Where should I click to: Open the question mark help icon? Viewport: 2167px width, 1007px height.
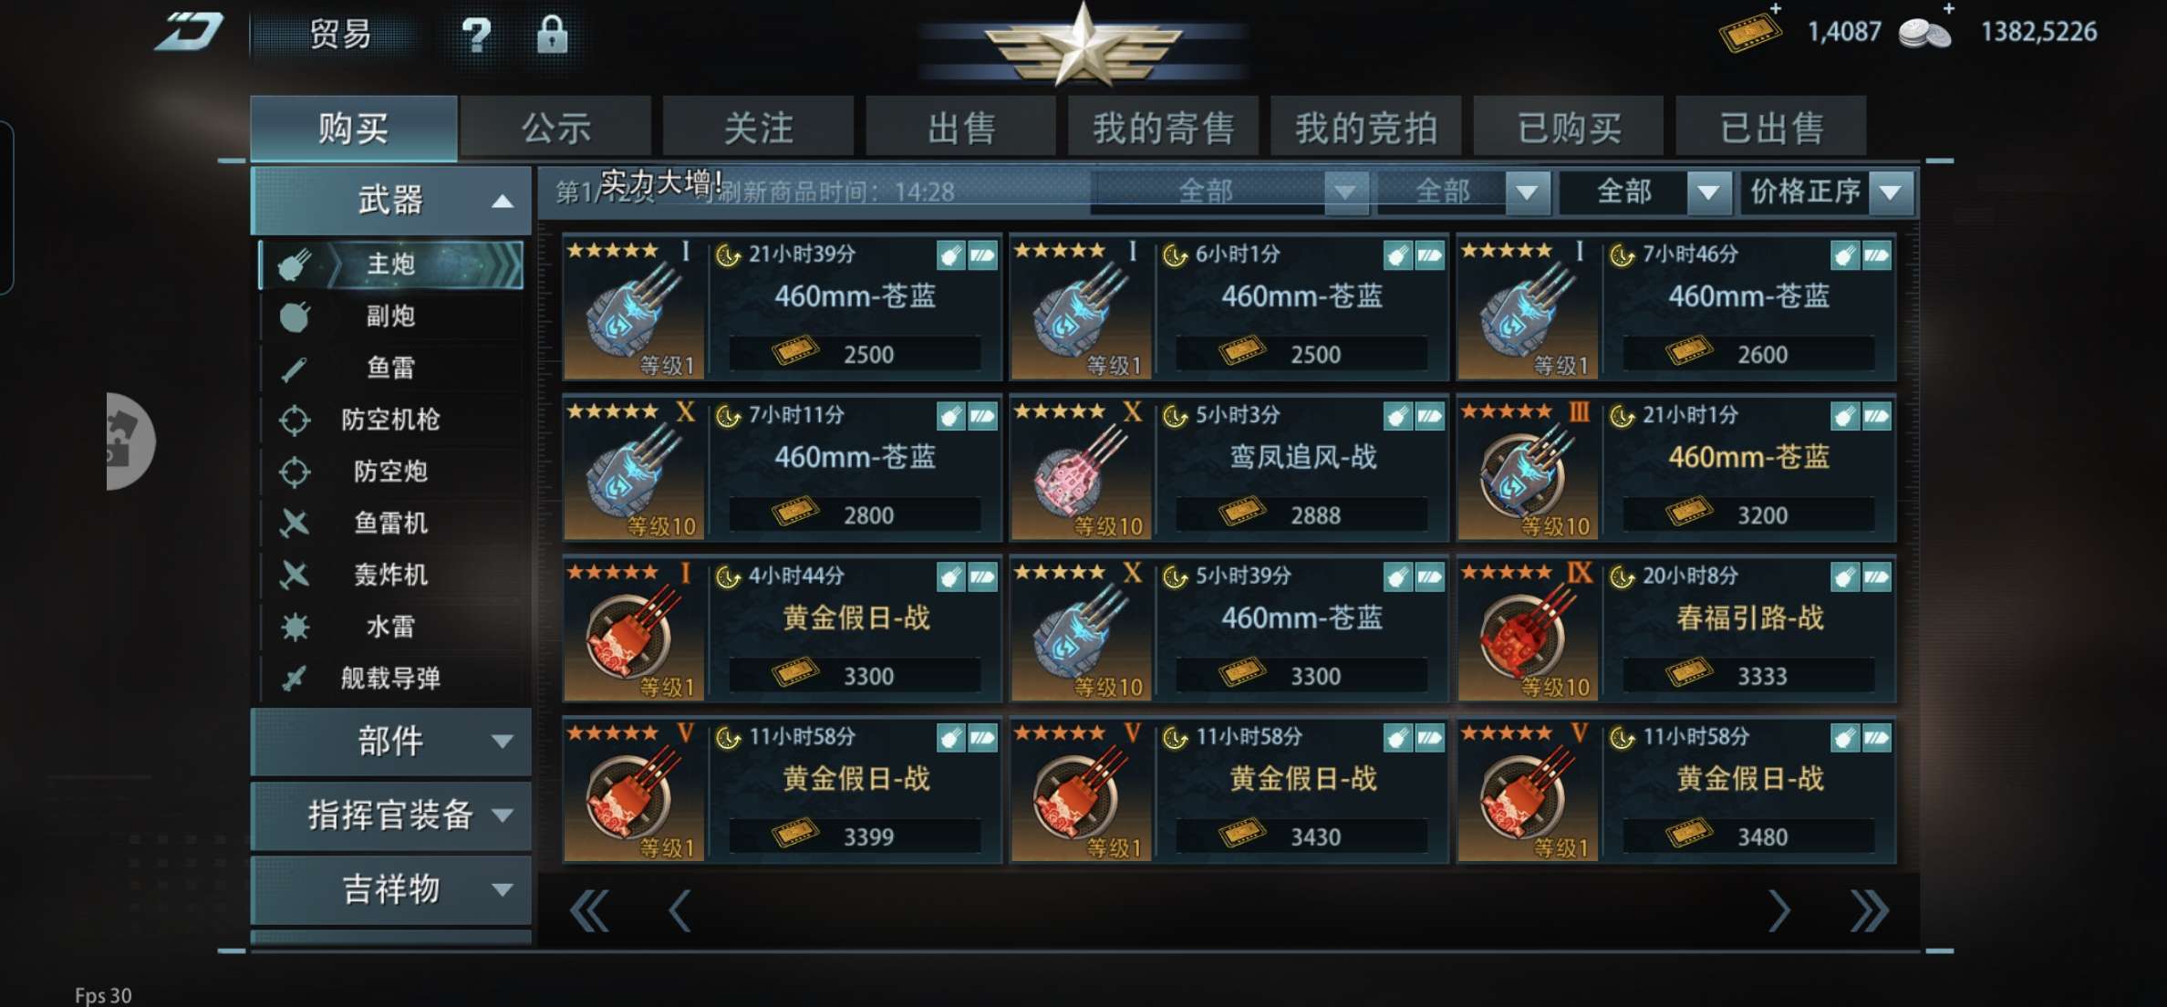point(476,35)
